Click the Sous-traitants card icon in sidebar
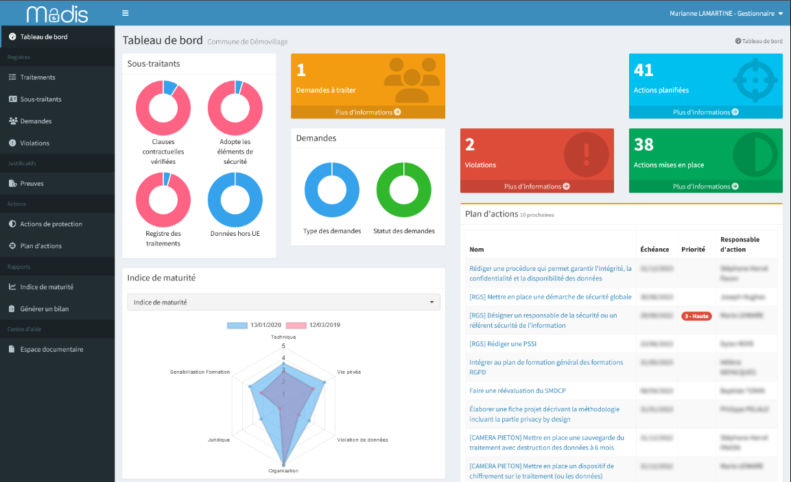 pyautogui.click(x=12, y=99)
